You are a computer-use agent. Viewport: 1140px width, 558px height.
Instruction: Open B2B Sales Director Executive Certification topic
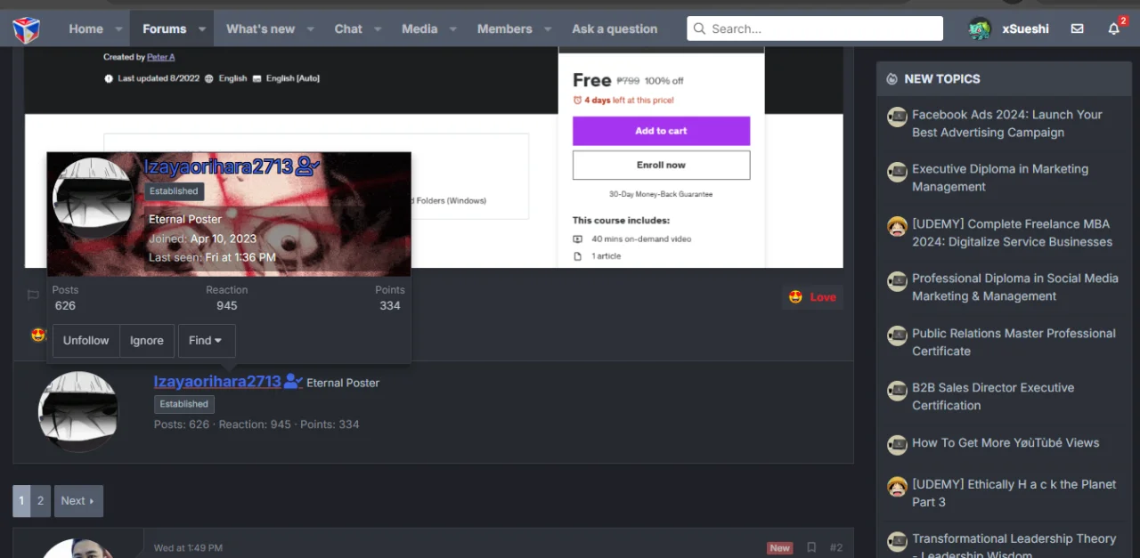[993, 396]
